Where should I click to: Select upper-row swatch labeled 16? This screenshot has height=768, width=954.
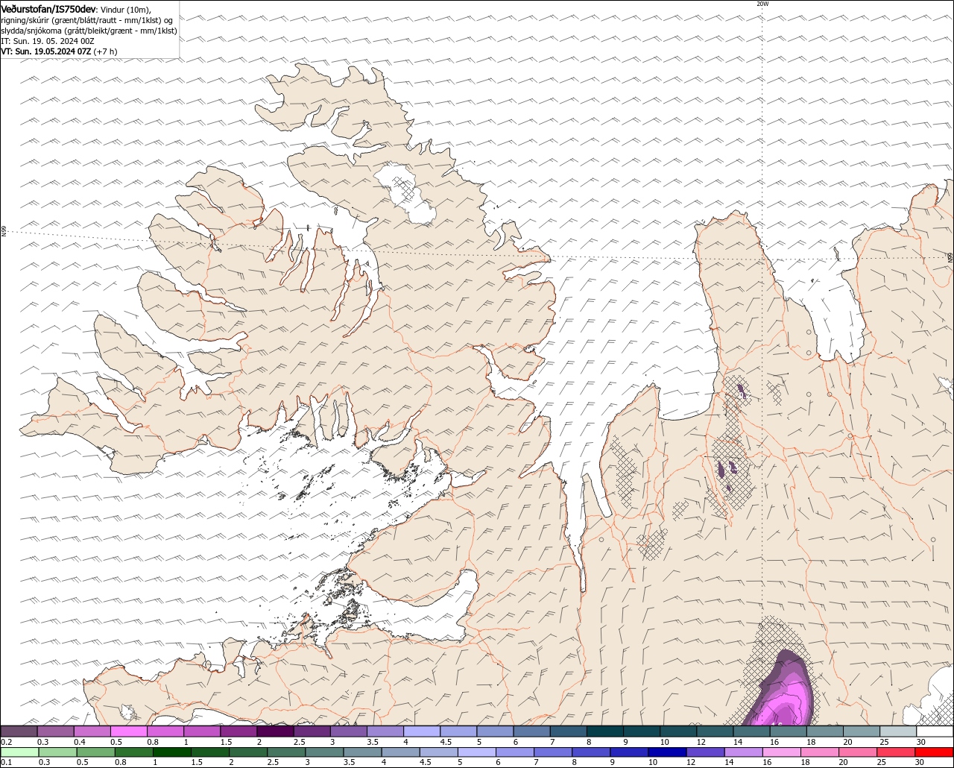(789, 731)
